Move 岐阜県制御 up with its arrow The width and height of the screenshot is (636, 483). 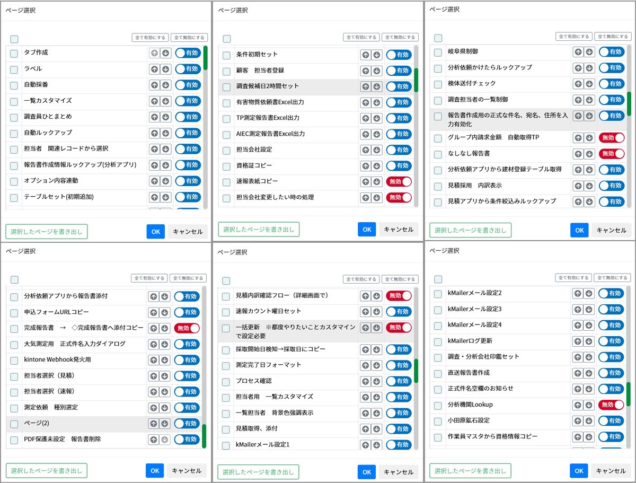[x=578, y=52]
